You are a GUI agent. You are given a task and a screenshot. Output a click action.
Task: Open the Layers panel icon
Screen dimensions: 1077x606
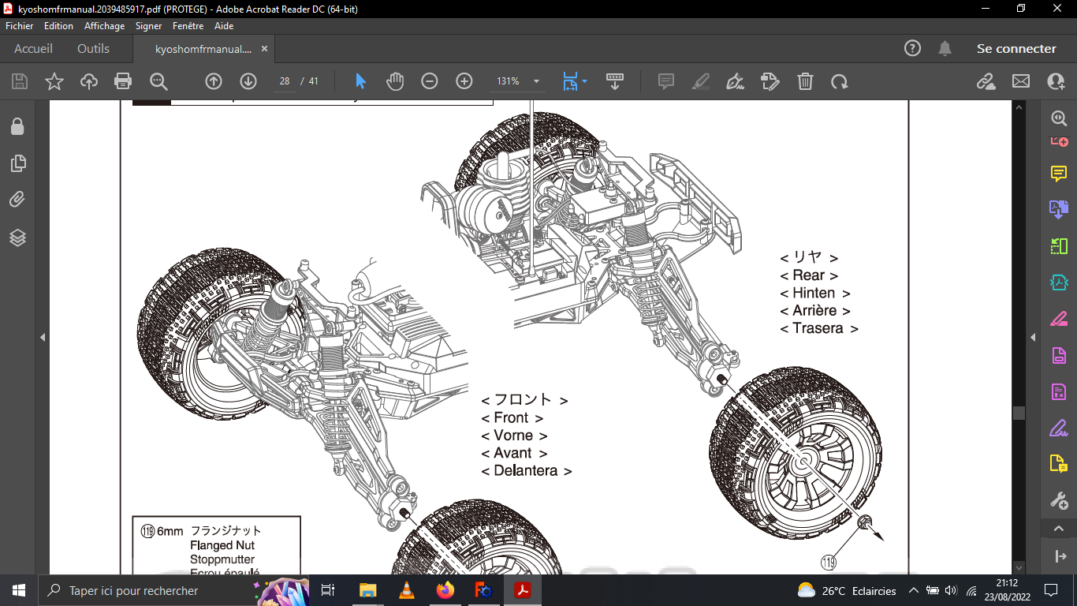point(17,238)
